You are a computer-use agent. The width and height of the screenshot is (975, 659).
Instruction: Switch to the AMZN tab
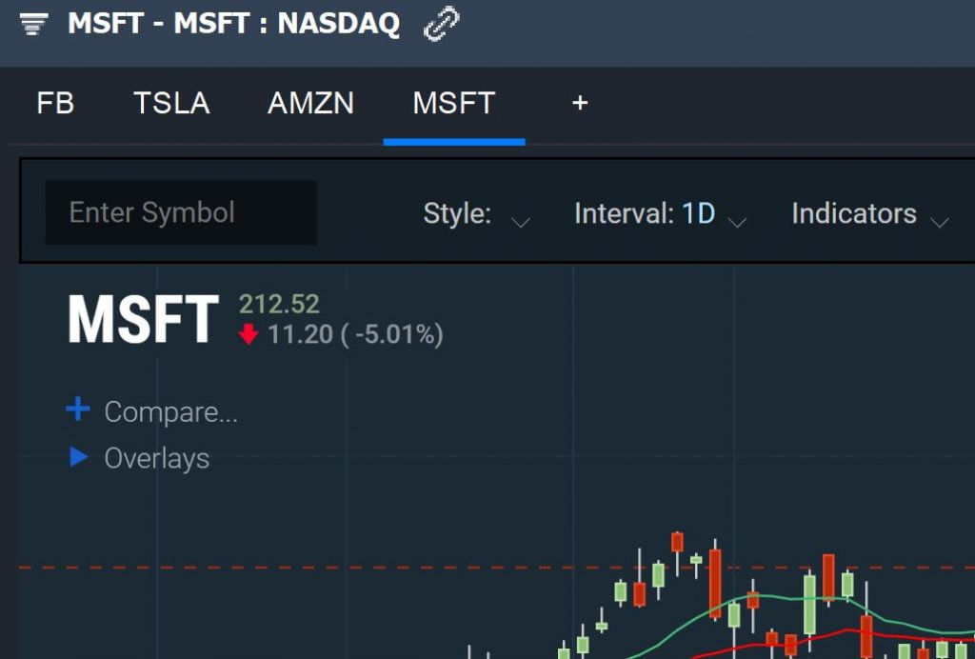311,103
